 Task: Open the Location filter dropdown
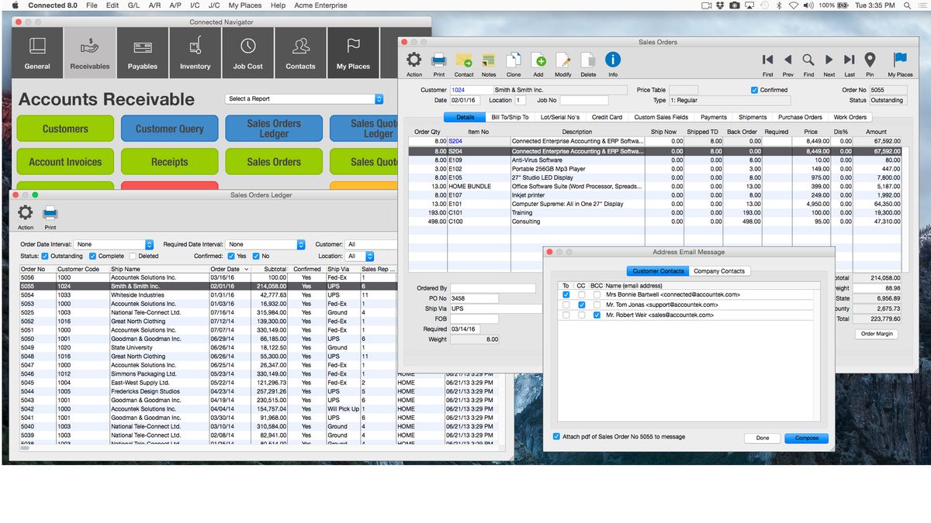pyautogui.click(x=371, y=256)
